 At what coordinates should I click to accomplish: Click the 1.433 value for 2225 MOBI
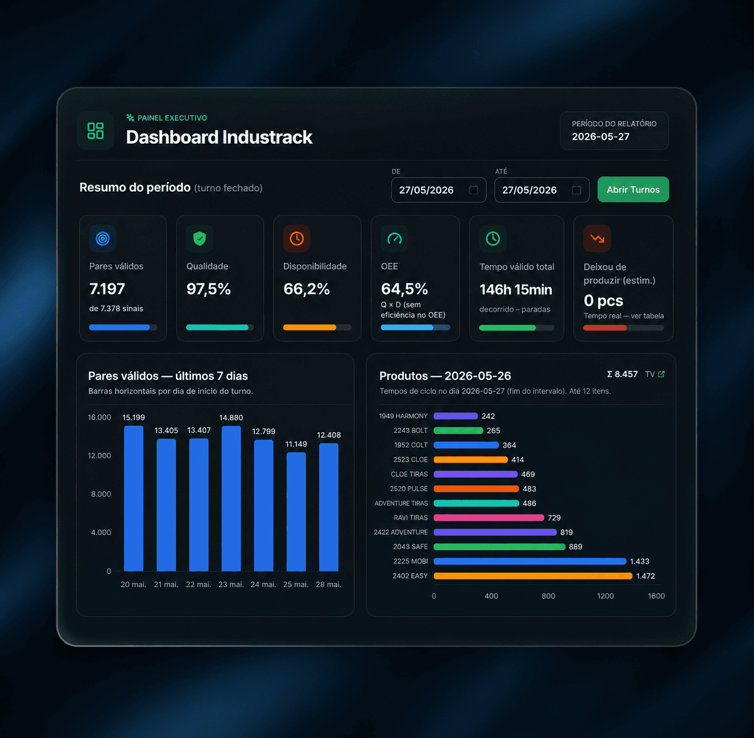tap(640, 561)
